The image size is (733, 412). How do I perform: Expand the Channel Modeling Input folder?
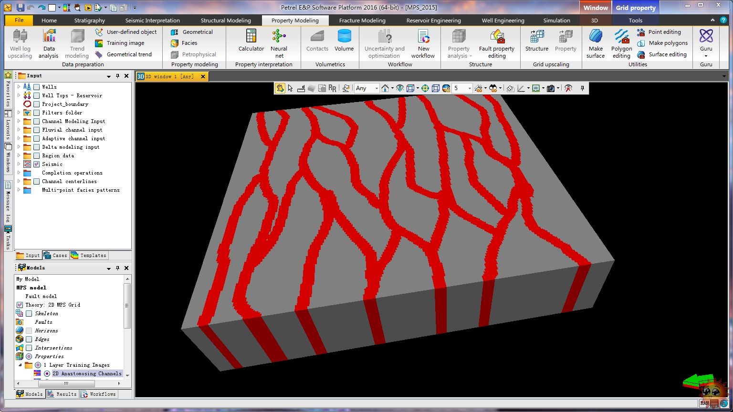pos(19,121)
